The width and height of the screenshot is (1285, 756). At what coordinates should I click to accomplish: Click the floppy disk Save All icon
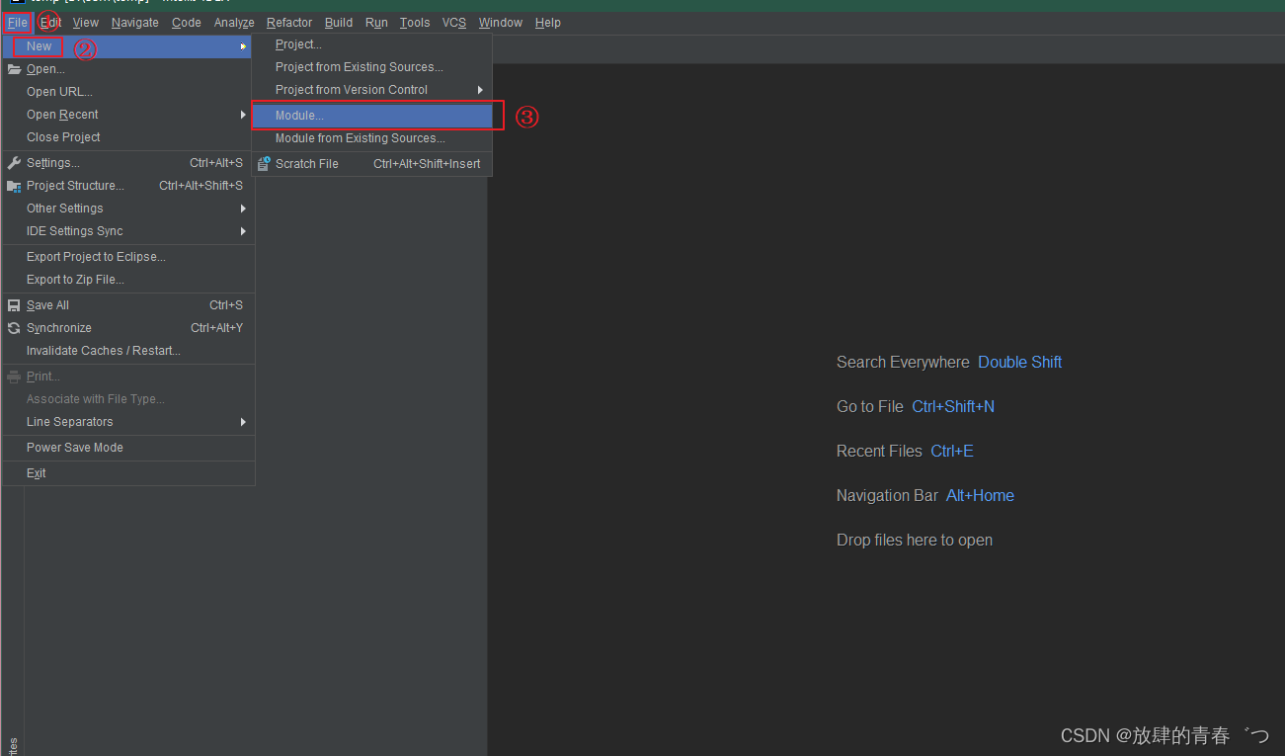pyautogui.click(x=14, y=305)
